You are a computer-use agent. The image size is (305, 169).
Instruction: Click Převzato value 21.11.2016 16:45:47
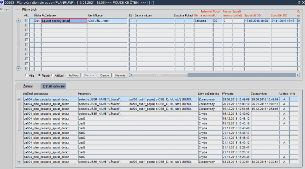click(236, 138)
